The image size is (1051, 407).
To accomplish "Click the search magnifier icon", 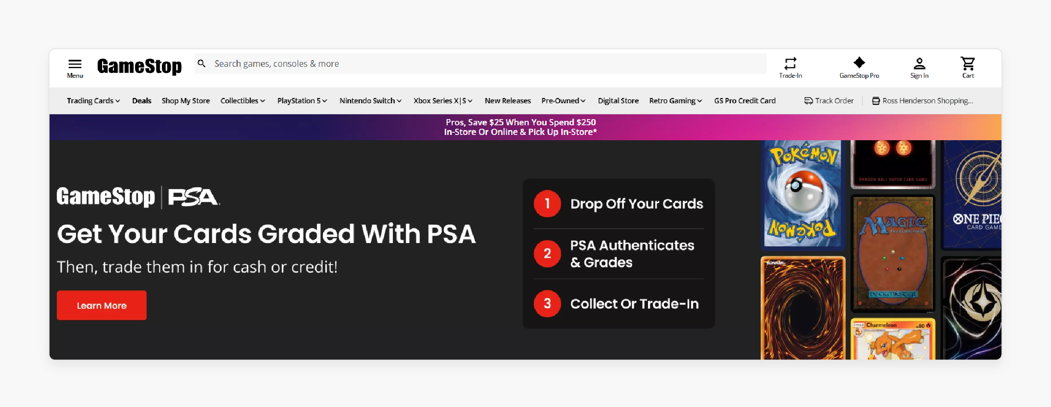I will pyautogui.click(x=201, y=64).
